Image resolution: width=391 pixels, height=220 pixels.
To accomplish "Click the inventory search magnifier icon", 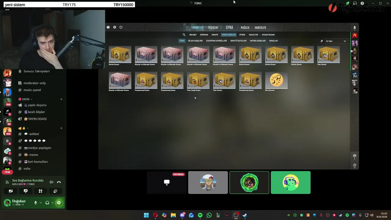I will 184,35.
